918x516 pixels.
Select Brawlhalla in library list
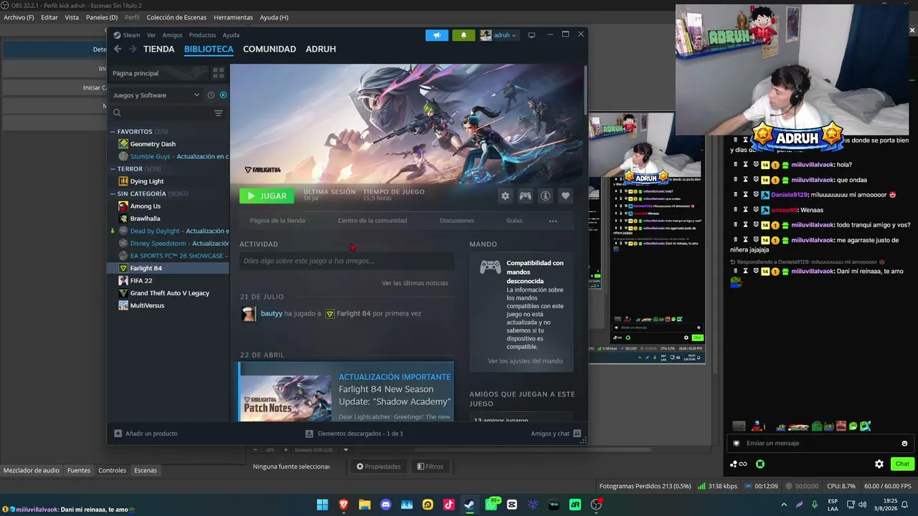coord(145,219)
